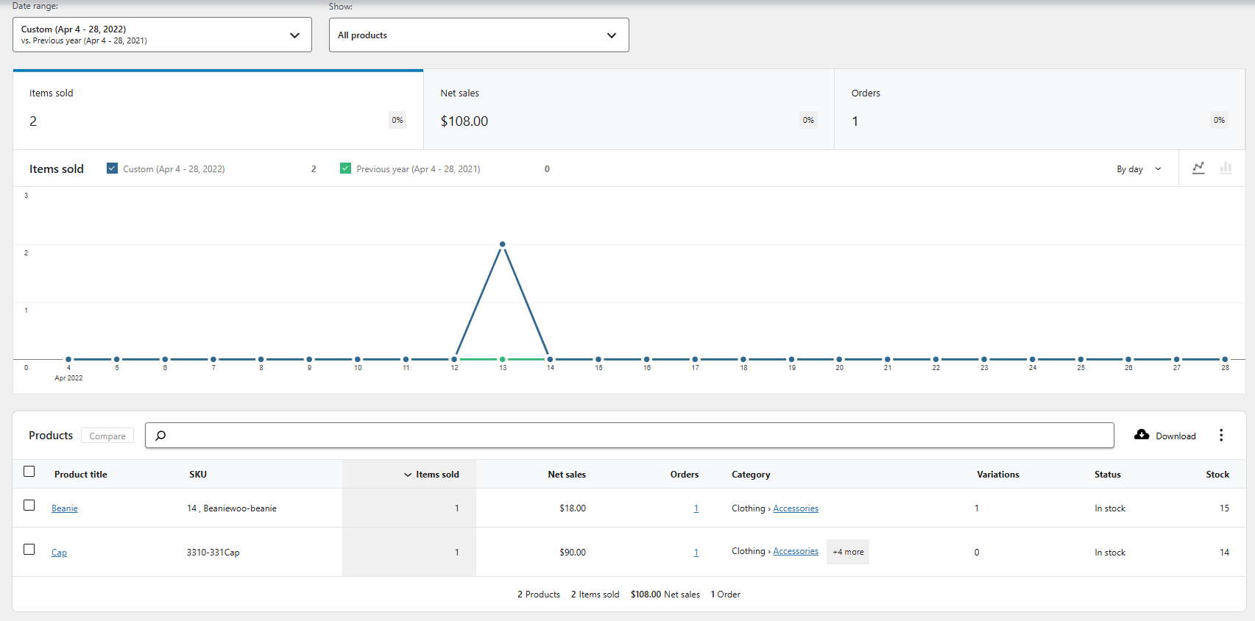
Task: Switch to bar chart view icon
Action: pyautogui.click(x=1226, y=168)
